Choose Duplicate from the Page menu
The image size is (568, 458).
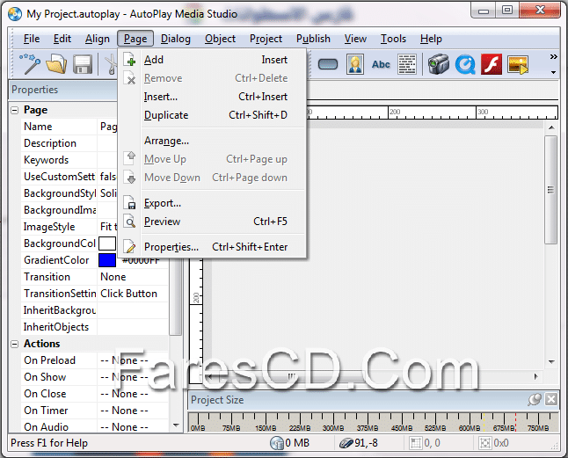(x=213, y=115)
